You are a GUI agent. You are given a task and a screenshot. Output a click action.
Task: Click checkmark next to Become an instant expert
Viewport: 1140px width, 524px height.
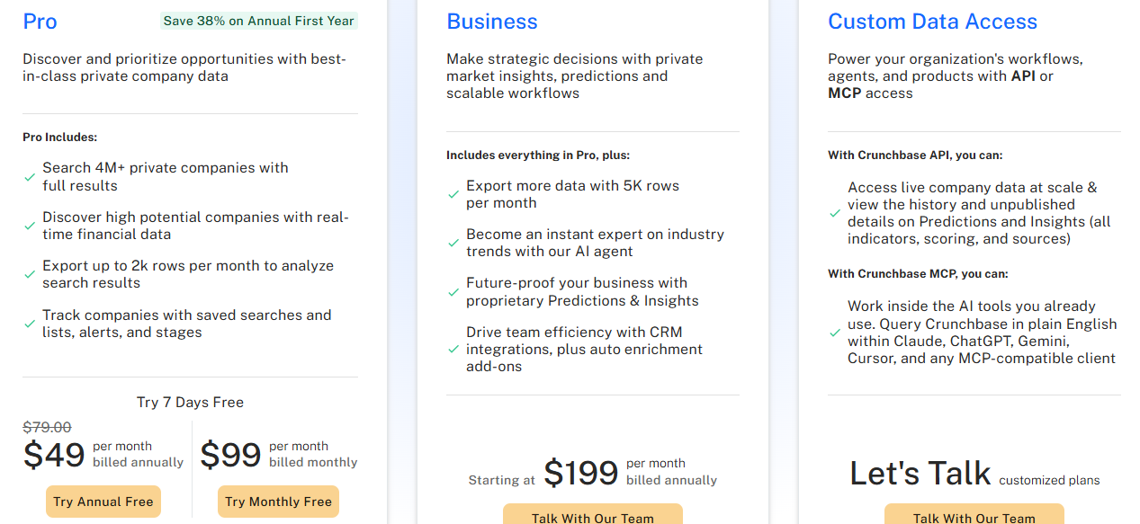coord(453,244)
